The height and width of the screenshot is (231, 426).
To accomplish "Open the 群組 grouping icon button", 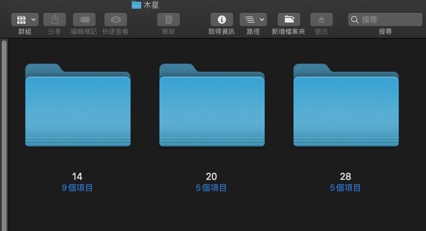I will 21,20.
